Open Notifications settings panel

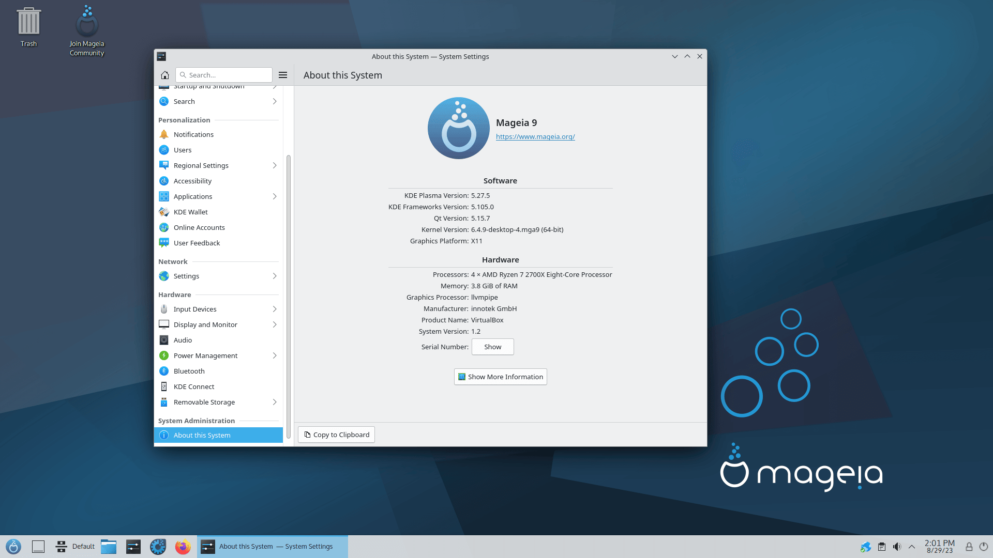point(194,133)
